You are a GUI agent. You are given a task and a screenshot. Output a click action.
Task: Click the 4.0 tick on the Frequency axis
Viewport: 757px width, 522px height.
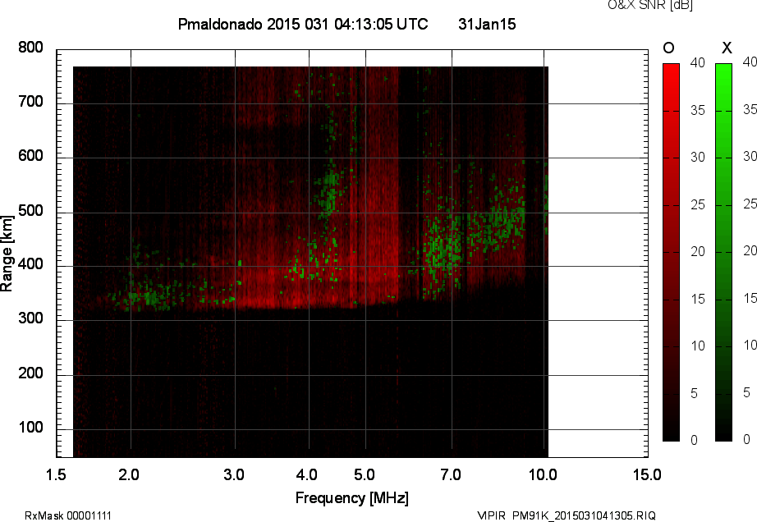click(x=306, y=474)
